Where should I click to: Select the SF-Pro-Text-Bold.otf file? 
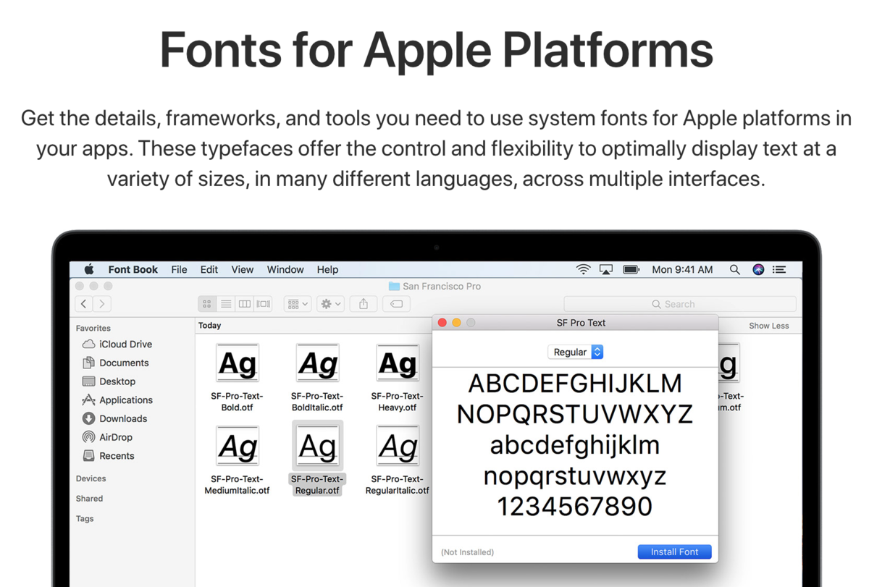click(x=238, y=377)
